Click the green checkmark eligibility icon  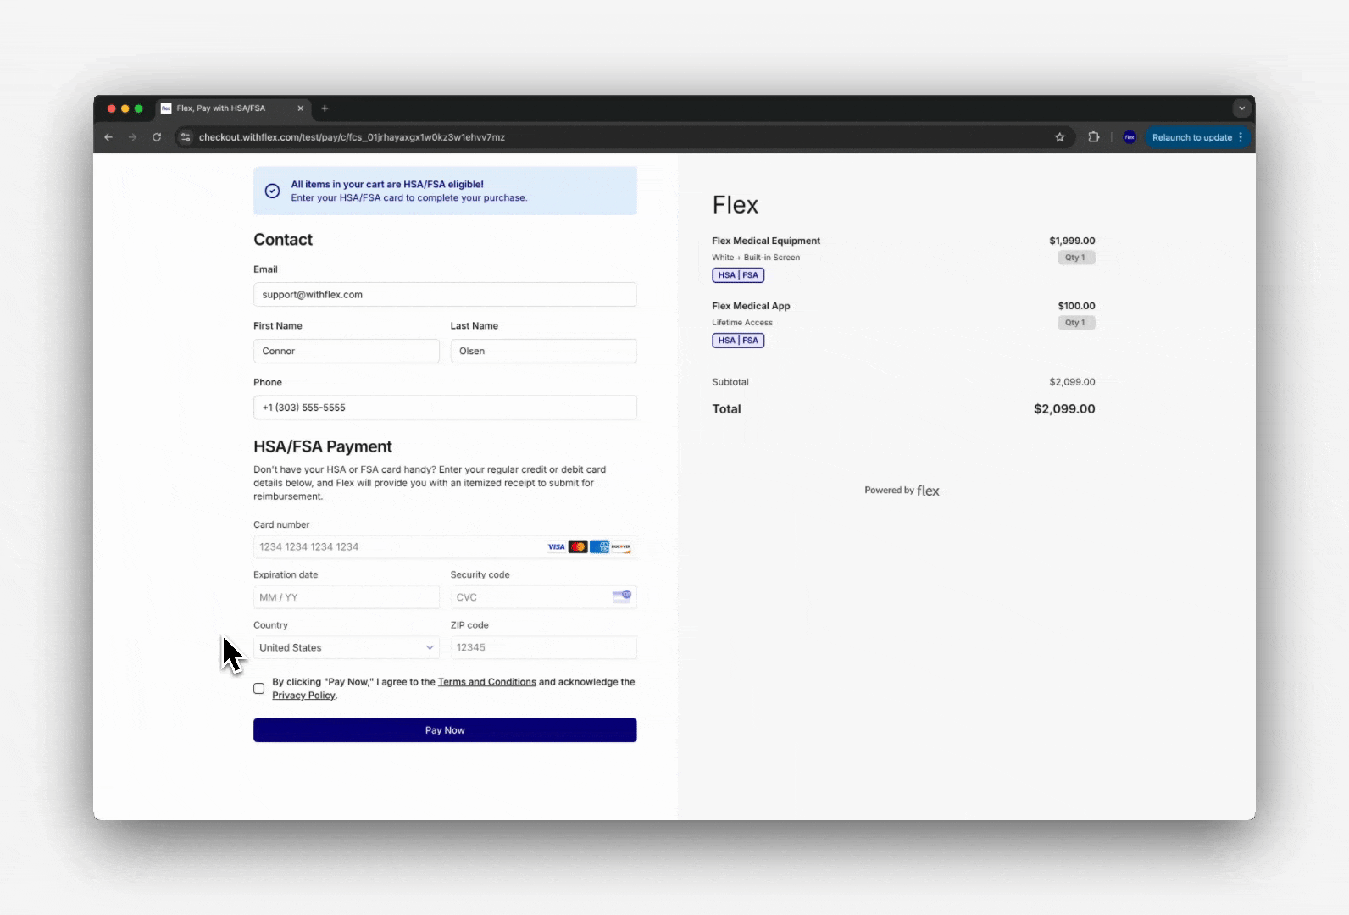coord(272,191)
